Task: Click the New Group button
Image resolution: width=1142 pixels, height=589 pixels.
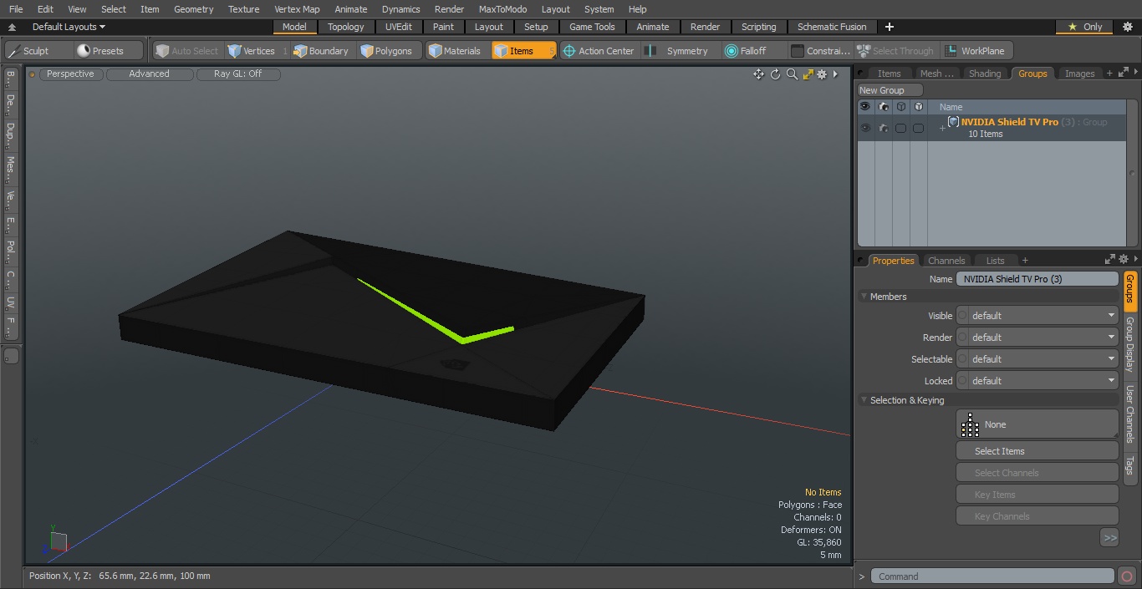Action: click(x=890, y=90)
